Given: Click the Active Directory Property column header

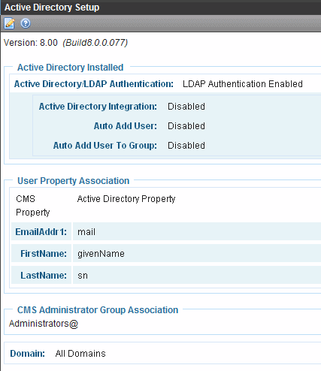Looking at the screenshot, I should [x=126, y=199].
